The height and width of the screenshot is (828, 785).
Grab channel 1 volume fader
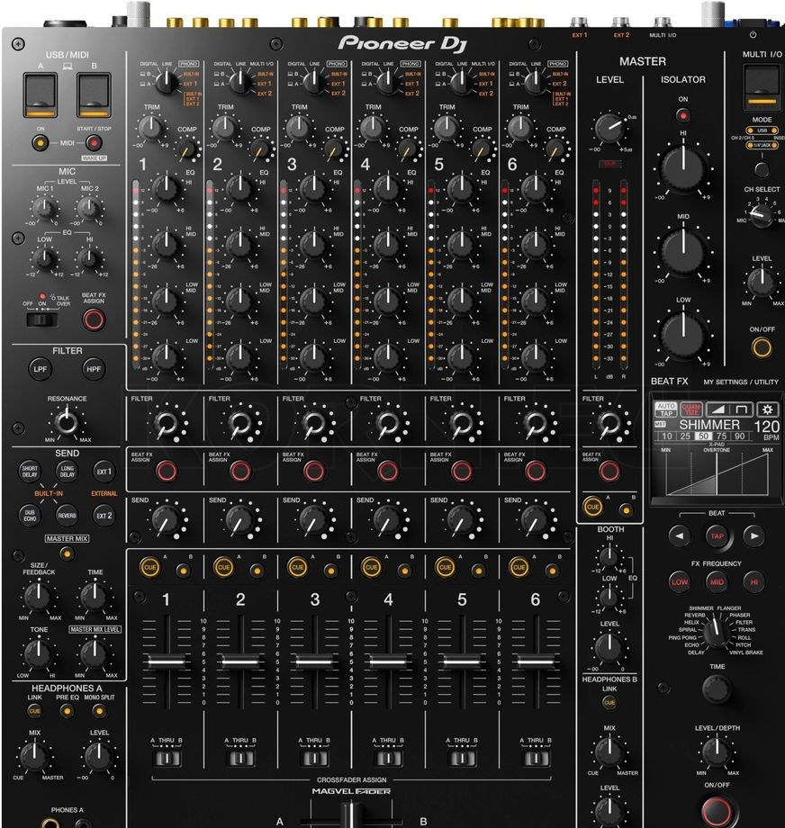click(167, 661)
